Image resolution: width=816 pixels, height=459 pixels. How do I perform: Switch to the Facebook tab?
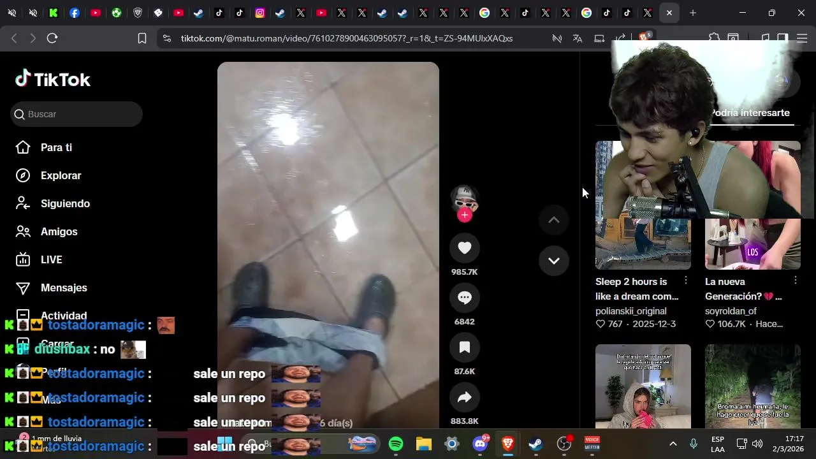pos(75,13)
